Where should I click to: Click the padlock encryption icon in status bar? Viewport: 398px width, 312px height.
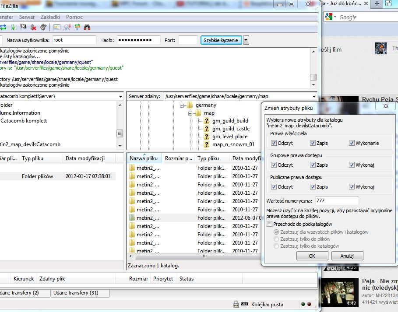[x=236, y=304]
